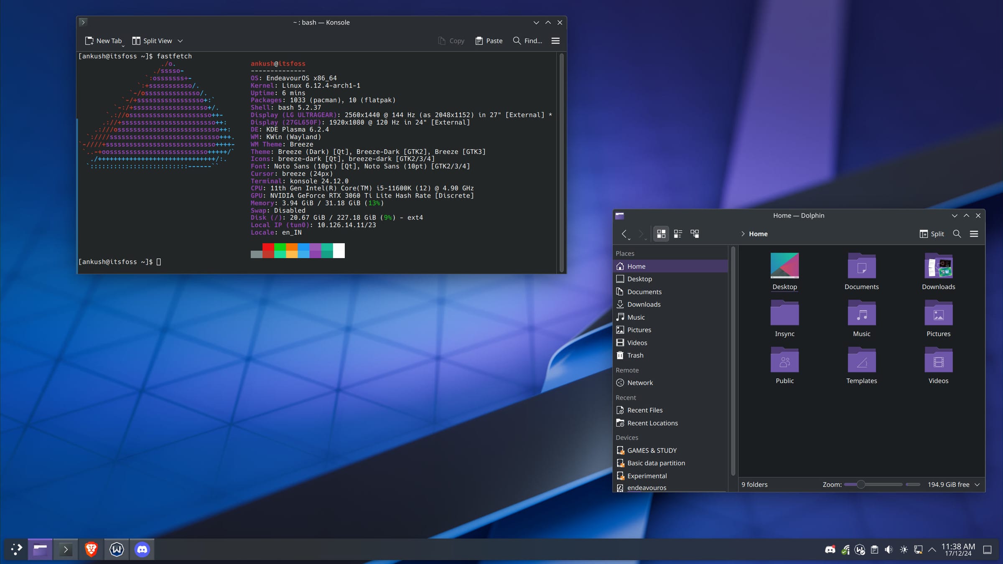Click Find search icon in Konsole
This screenshot has width=1003, height=564.
[517, 41]
